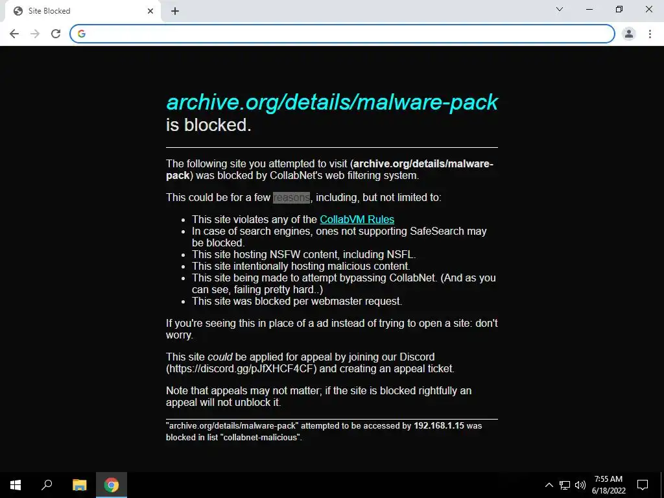
Task: Open Windows taskbar search
Action: point(47,485)
